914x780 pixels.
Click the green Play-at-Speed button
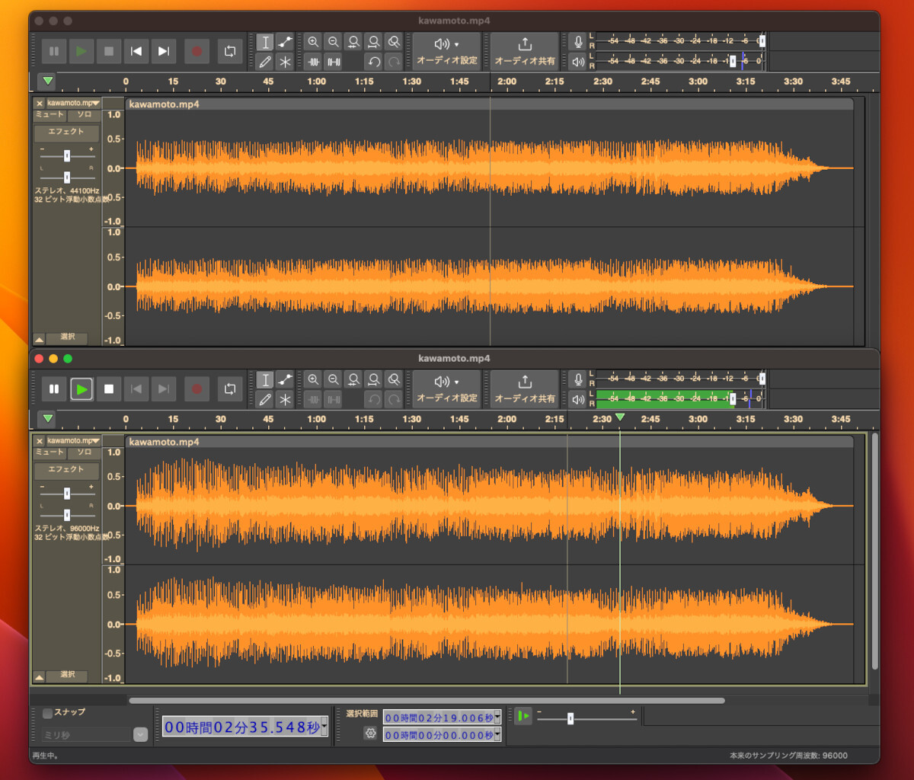[x=523, y=716]
